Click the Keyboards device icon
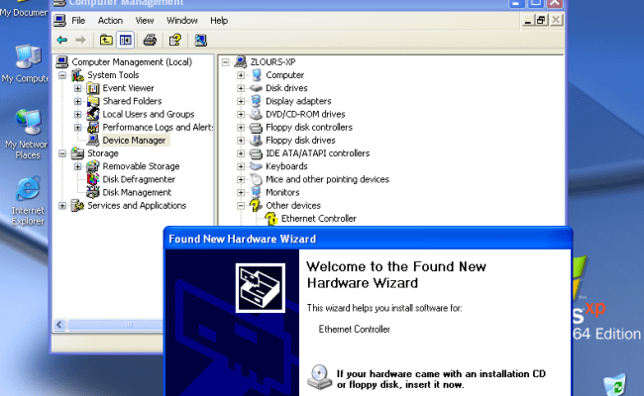Viewport: 644px width, 396px height. click(x=257, y=166)
